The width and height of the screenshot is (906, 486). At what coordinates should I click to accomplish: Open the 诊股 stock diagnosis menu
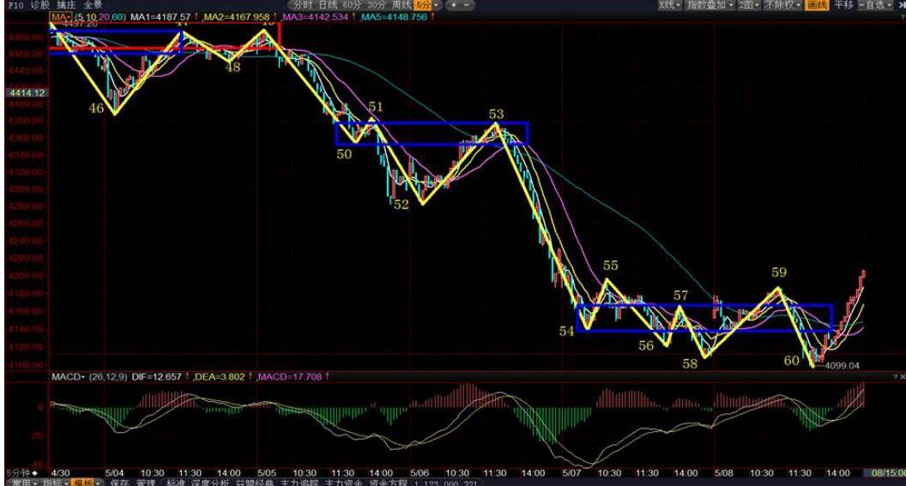[x=39, y=5]
